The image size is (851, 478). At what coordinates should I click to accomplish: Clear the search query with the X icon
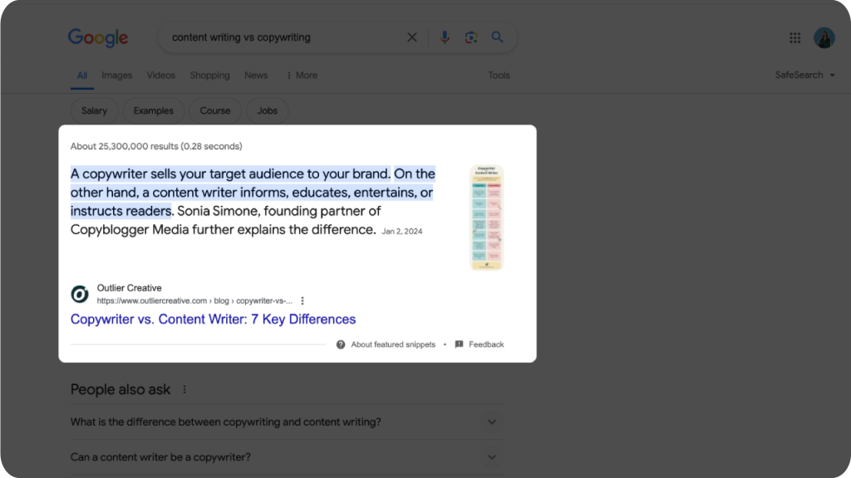click(412, 37)
